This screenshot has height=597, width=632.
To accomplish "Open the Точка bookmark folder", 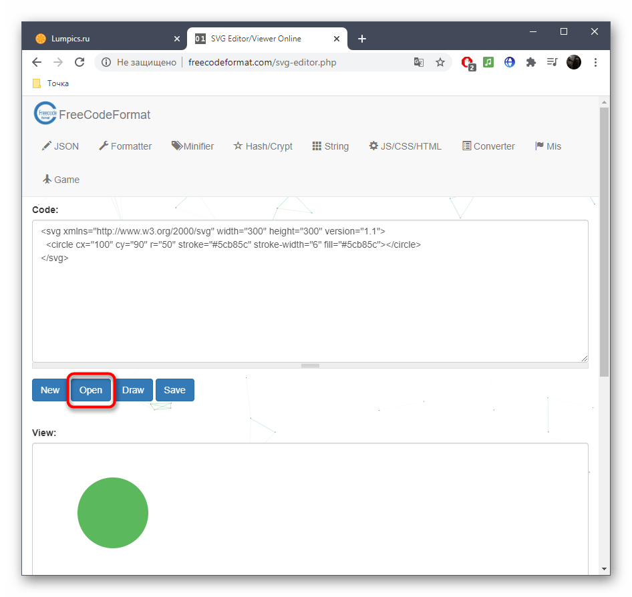I will (51, 83).
